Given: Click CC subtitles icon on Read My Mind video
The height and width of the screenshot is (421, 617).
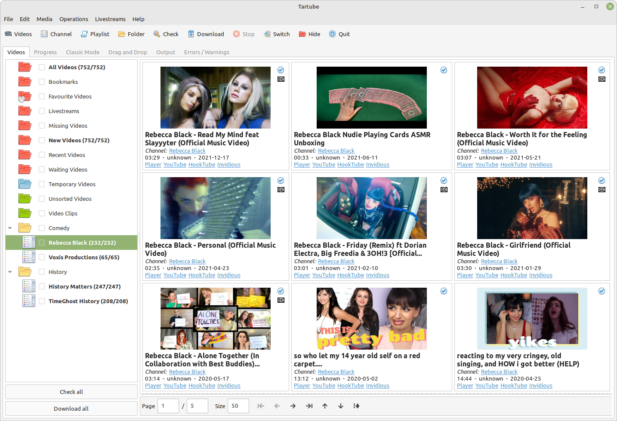Looking at the screenshot, I should [281, 79].
